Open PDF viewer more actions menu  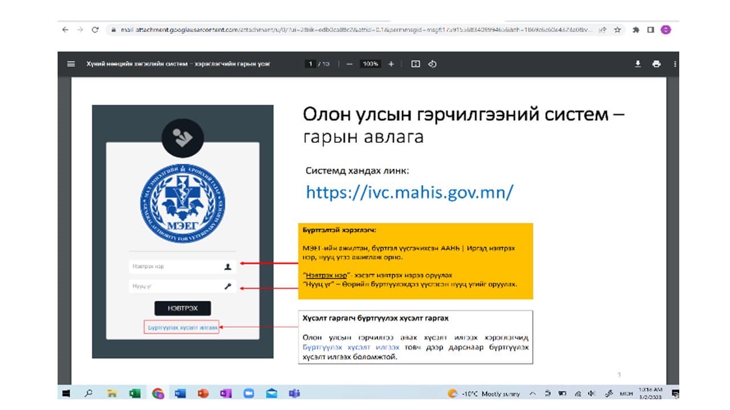pos(675,64)
